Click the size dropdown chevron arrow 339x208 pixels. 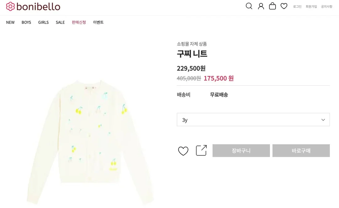[x=323, y=120]
